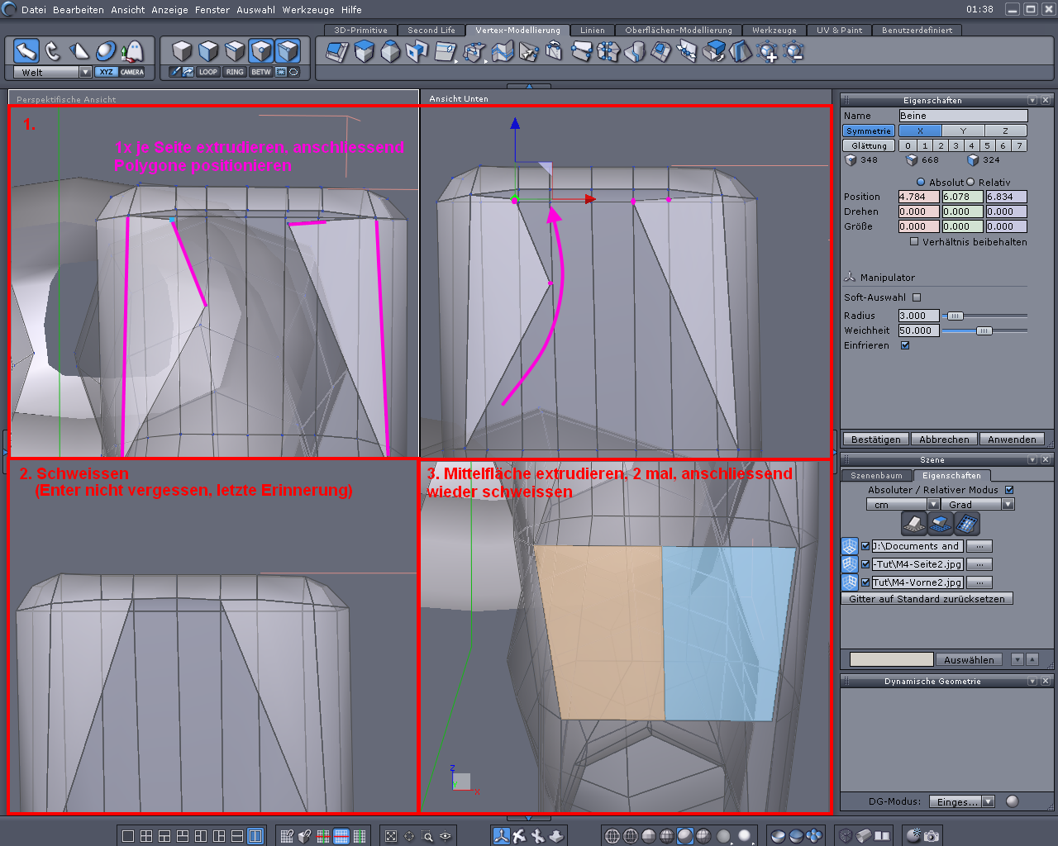Click the increase smoothing icon with plus
The image size is (1058, 846).
point(768,52)
